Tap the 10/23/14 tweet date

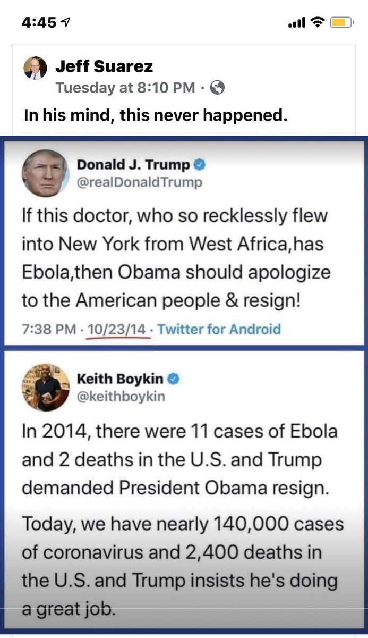(x=117, y=330)
